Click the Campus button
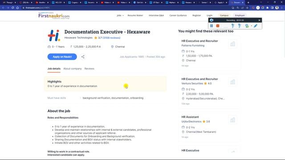Image resolution: width=285 pixels, height=160 pixels. (224, 16)
